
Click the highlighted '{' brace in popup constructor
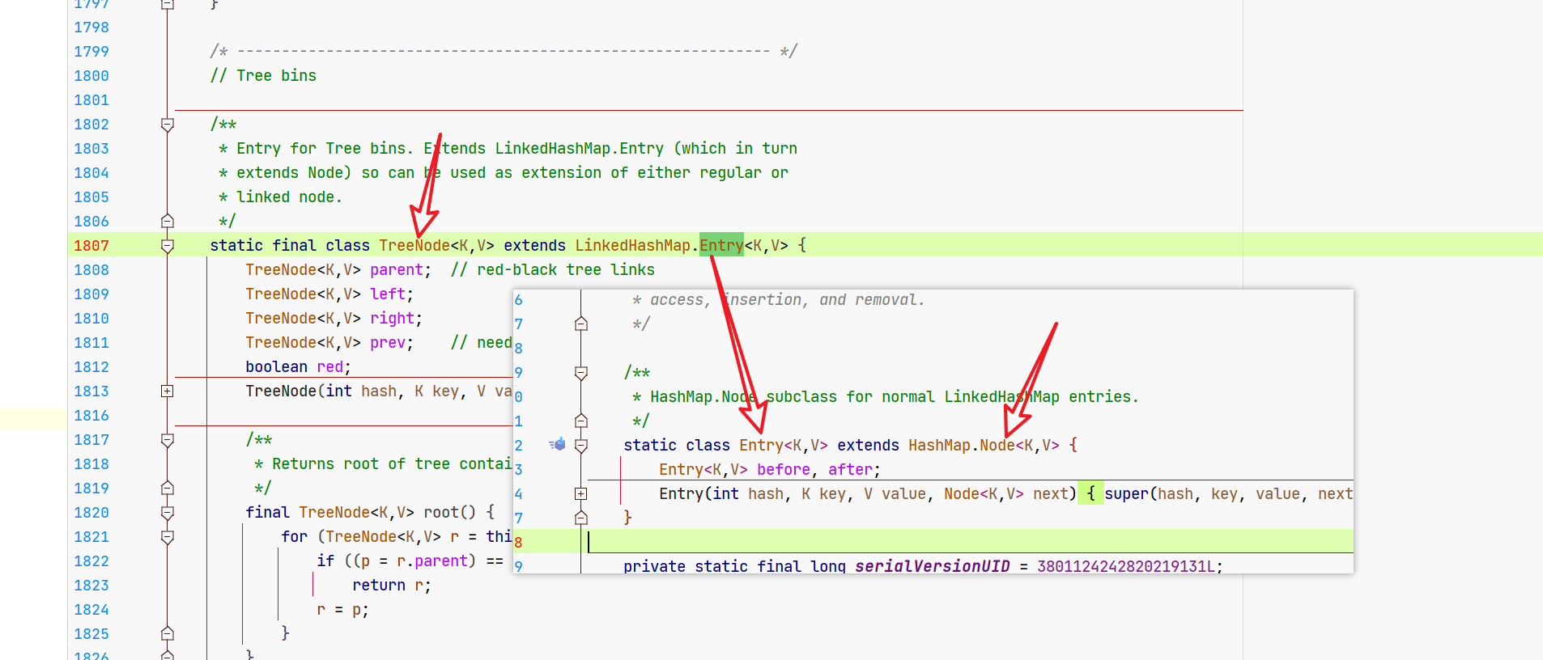point(1090,493)
